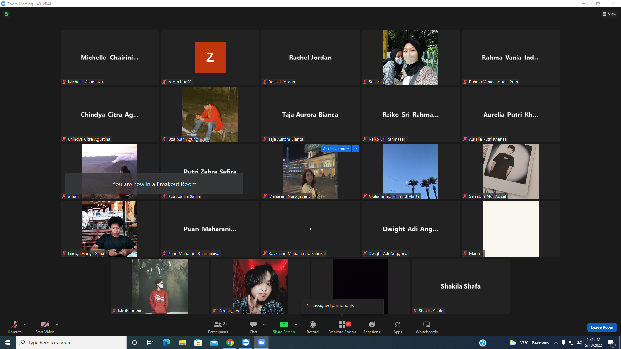621x349 pixels.
Task: Open the volume tray icon
Action: coord(579,343)
